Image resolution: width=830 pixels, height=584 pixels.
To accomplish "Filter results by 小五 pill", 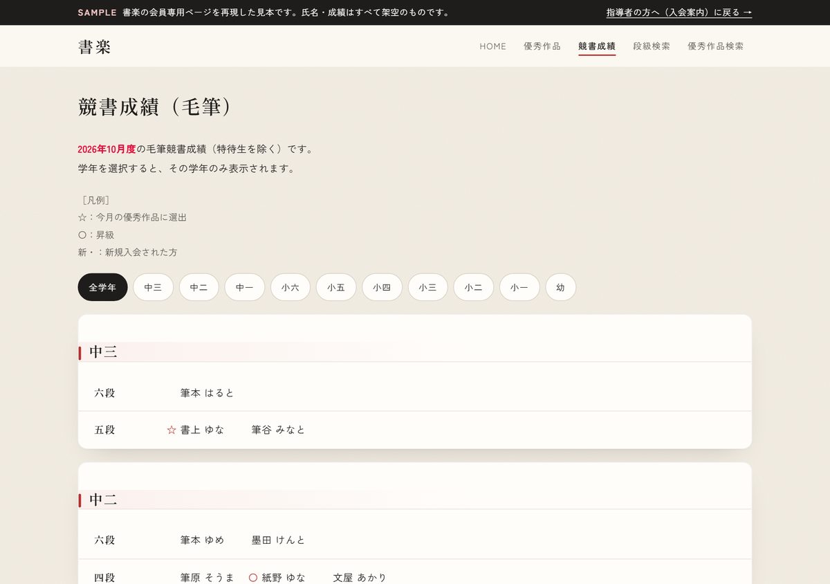I will pyautogui.click(x=336, y=287).
